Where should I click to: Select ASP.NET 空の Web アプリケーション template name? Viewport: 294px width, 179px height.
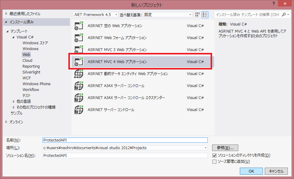tap(115, 26)
